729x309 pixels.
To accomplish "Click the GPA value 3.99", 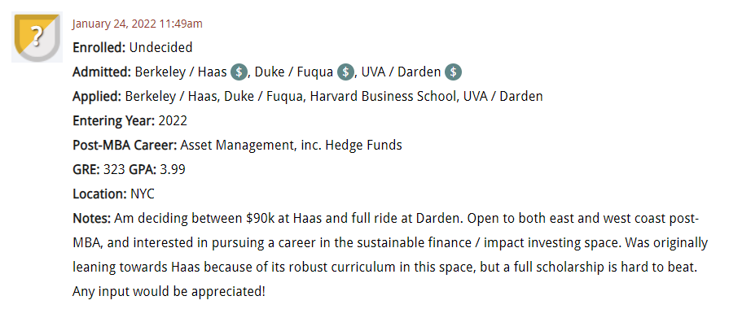I will pyautogui.click(x=173, y=169).
